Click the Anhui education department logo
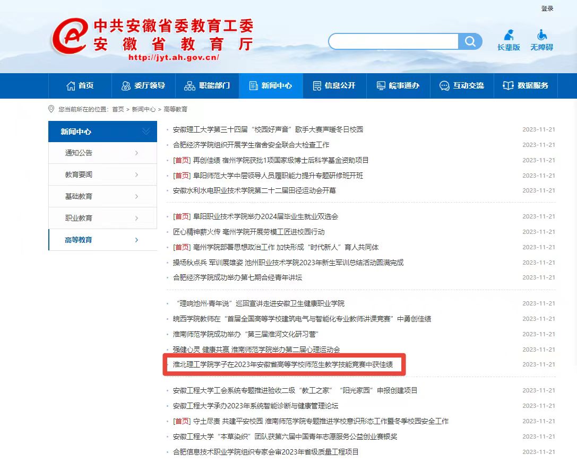 69,36
